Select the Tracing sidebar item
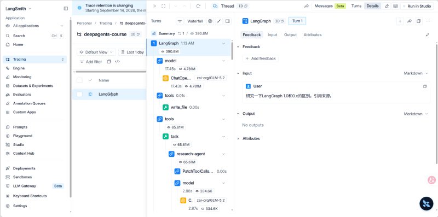Screen dimensions: 438x217 34,60
